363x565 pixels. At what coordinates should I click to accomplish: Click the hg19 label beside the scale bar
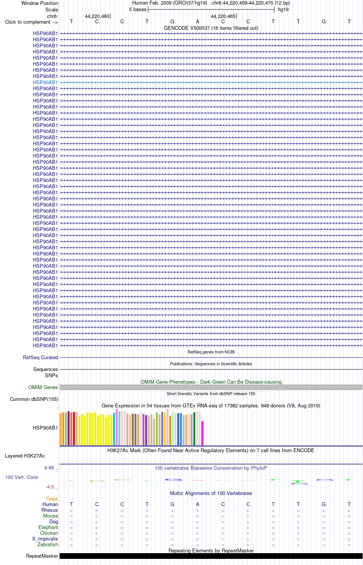[x=283, y=10]
